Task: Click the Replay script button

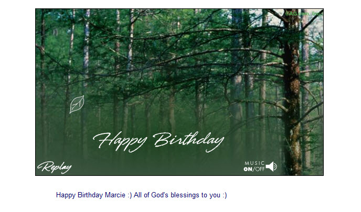Action: (x=55, y=167)
